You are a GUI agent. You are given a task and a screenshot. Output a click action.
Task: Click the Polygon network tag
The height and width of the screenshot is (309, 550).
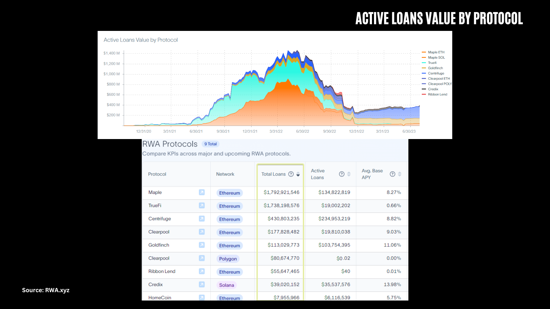tap(228, 259)
